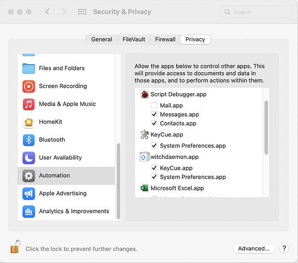Click the Apple Advertising megaphone icon
This screenshot has height=263, width=298.
[x=28, y=194]
